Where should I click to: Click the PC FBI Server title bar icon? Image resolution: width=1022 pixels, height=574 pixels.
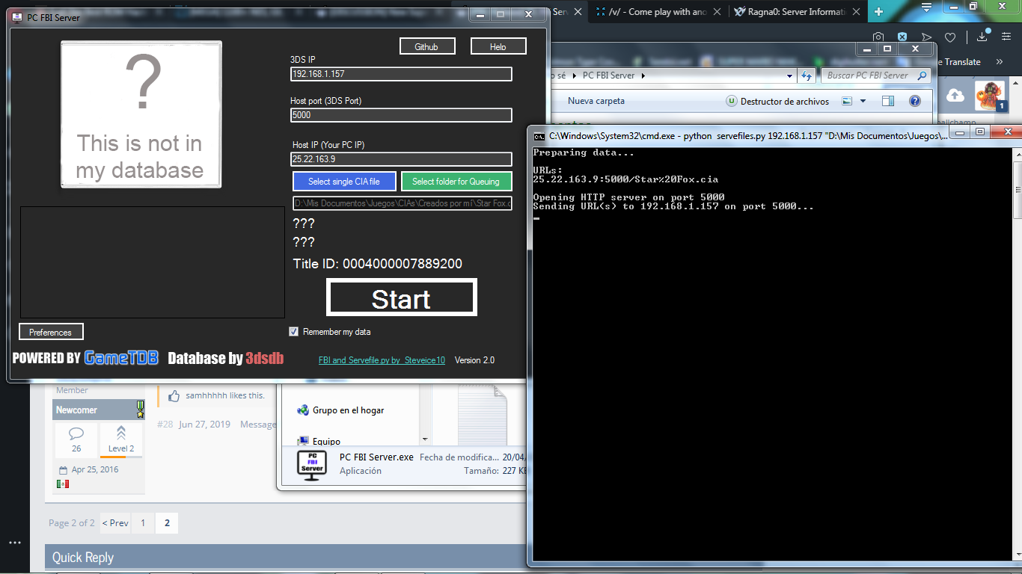click(x=18, y=17)
